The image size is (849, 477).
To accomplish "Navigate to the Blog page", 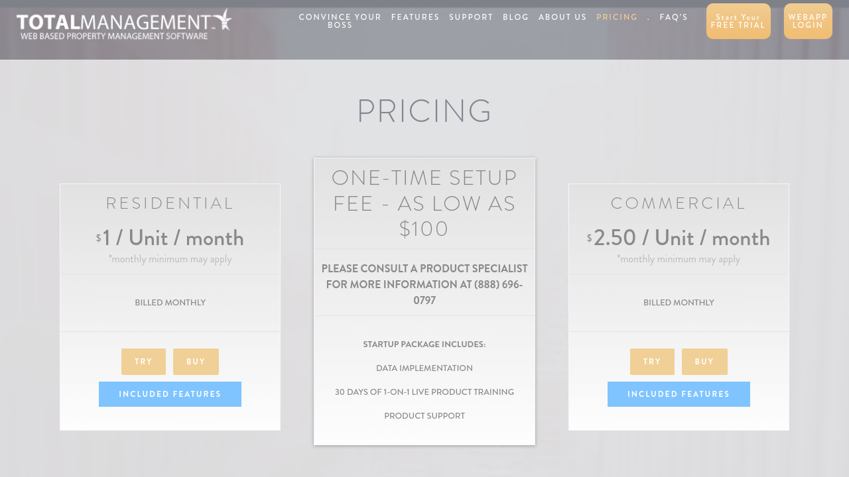I will pyautogui.click(x=515, y=17).
